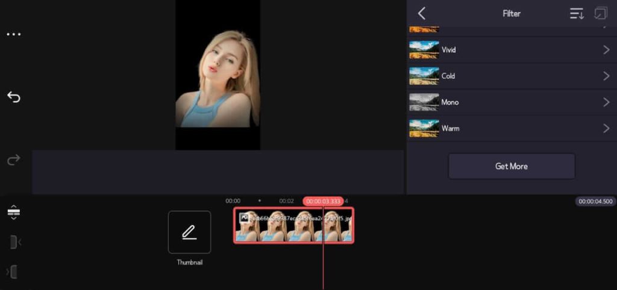Screen dimensions: 617x290
Task: Toggle the timeline expand/collapse icon
Action: (x=14, y=212)
